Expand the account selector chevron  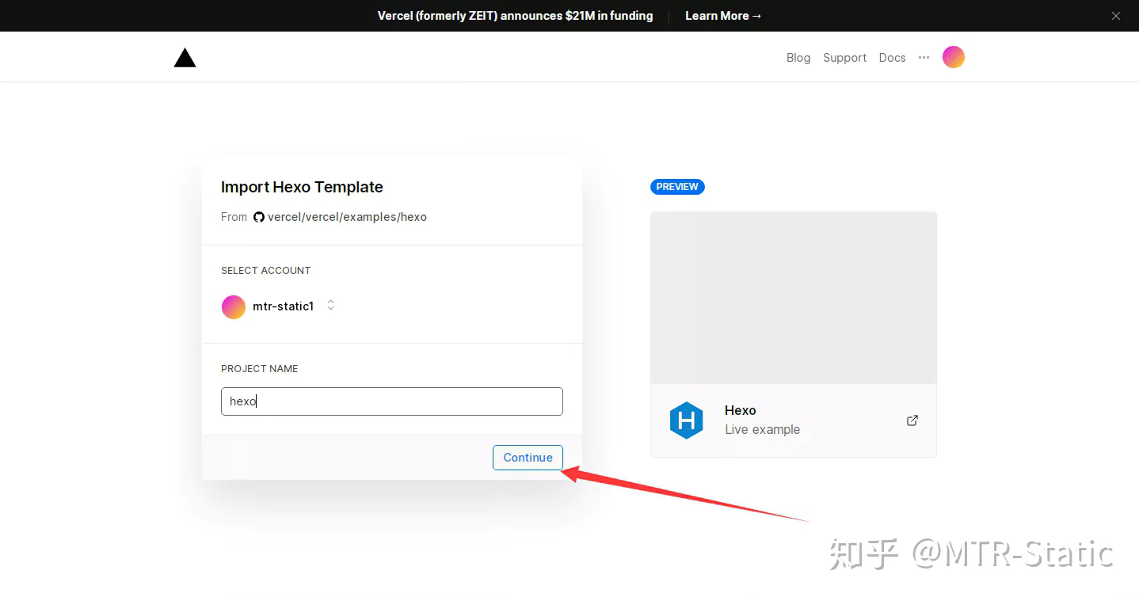330,306
